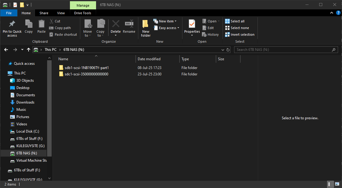Open the File menu
Image resolution: width=342 pixels, height=188 pixels.
point(9,13)
